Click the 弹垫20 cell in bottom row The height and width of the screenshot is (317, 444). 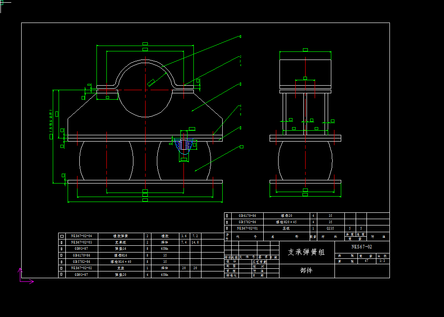pos(120,274)
